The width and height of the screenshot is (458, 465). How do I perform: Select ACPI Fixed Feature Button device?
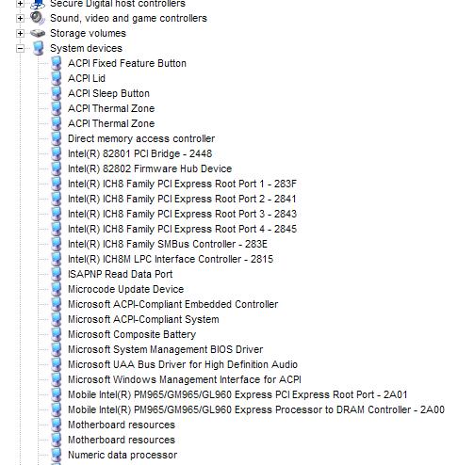(127, 63)
